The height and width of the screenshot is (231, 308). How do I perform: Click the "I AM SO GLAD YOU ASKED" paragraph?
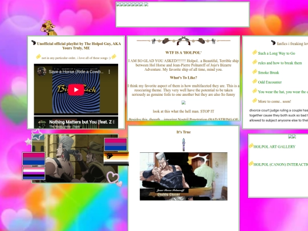click(x=184, y=65)
